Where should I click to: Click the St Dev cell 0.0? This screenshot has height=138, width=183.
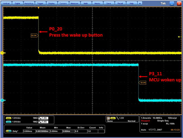(81, 131)
